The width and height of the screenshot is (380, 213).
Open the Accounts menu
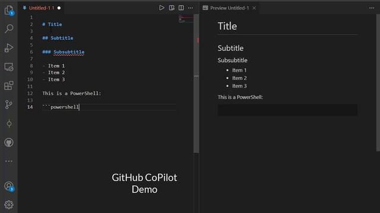pyautogui.click(x=9, y=186)
